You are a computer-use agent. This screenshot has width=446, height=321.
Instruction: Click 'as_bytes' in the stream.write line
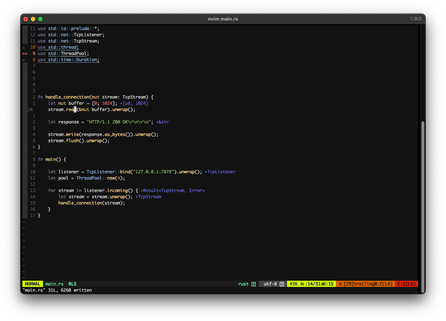point(115,134)
